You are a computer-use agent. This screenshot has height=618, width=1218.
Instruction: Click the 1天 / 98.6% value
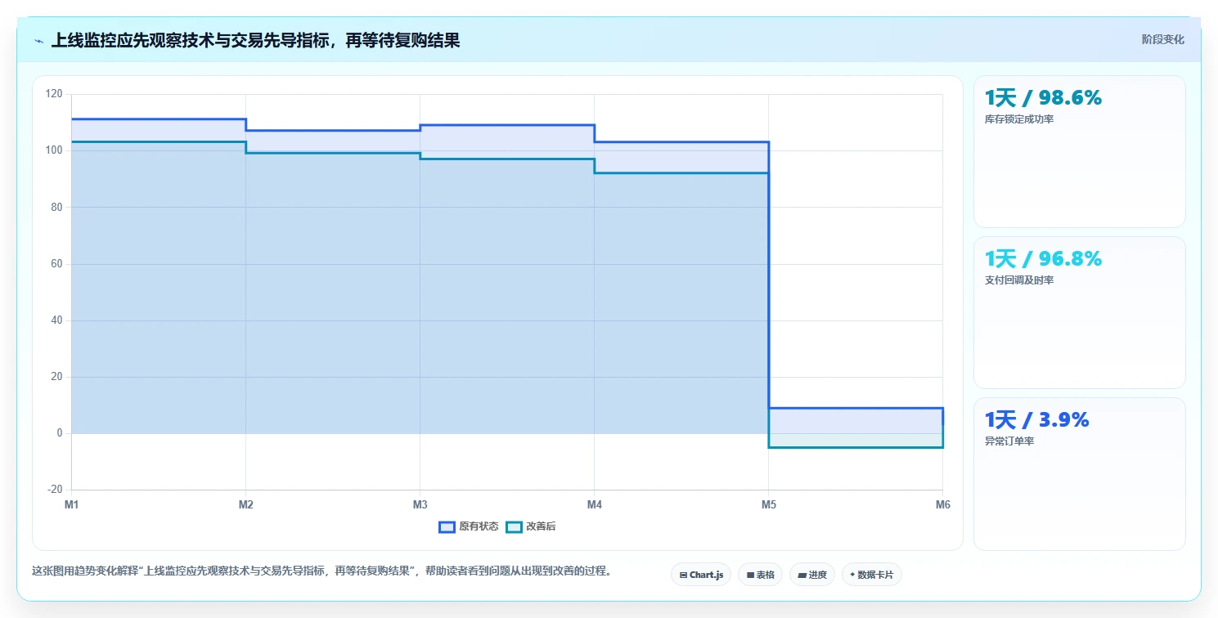pos(1043,98)
